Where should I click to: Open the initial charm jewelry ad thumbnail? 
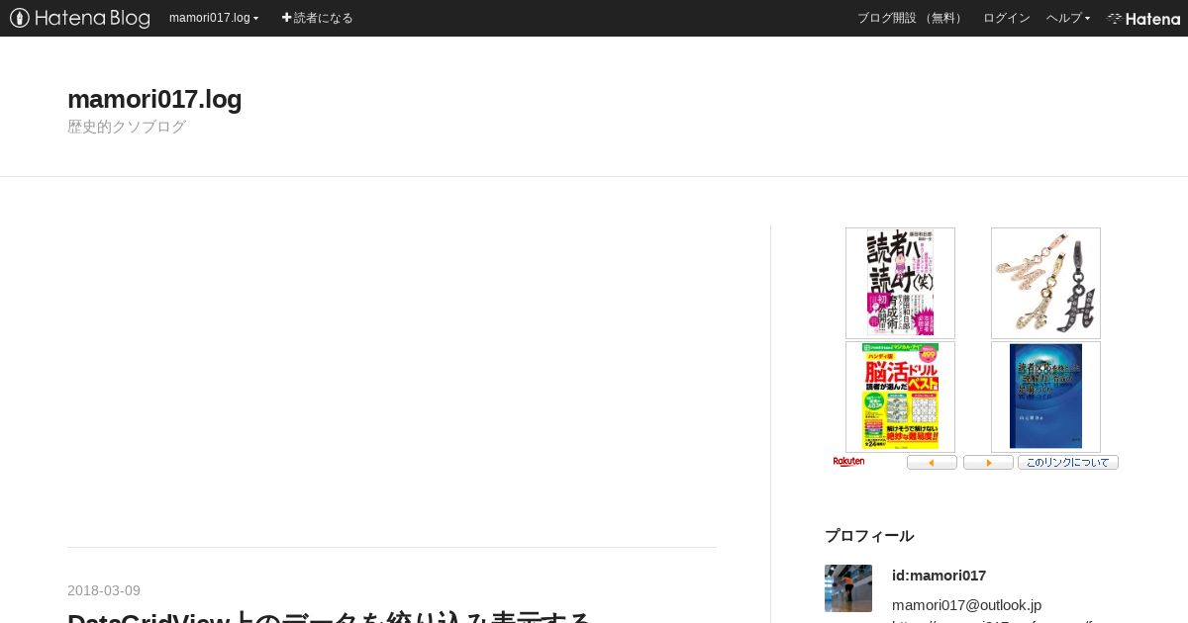(1045, 283)
